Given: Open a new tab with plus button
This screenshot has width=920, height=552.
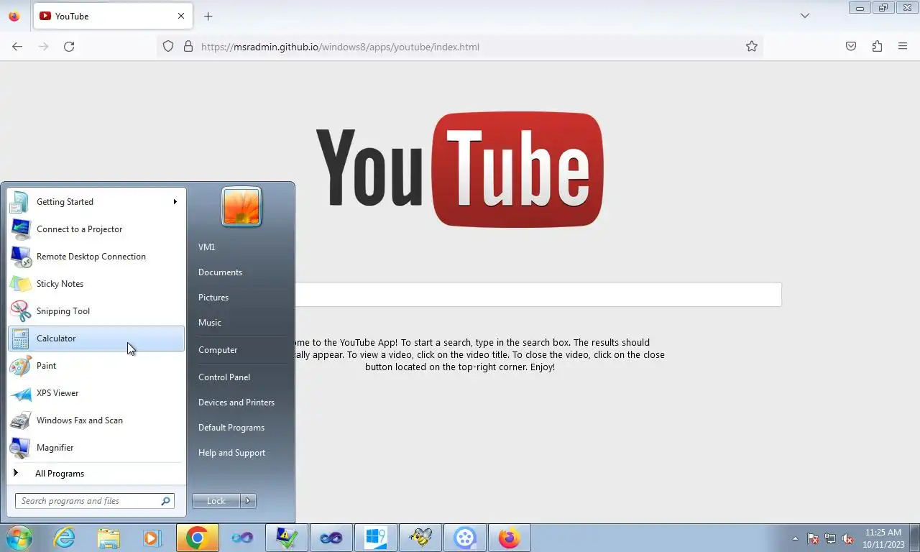Looking at the screenshot, I should tap(208, 16).
